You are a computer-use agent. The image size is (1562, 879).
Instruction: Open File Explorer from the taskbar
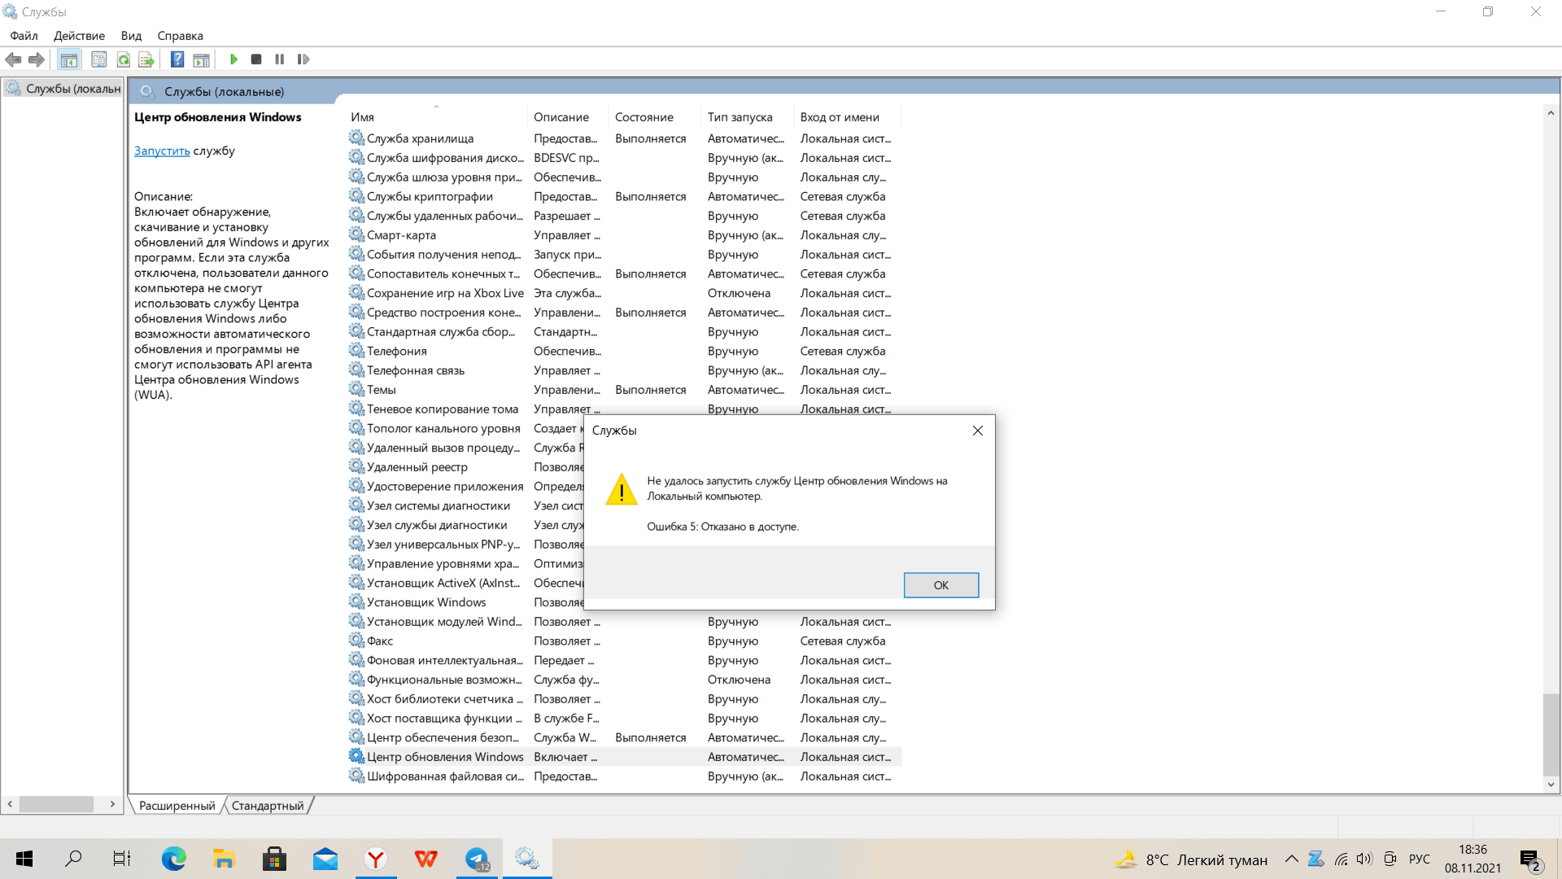tap(224, 859)
